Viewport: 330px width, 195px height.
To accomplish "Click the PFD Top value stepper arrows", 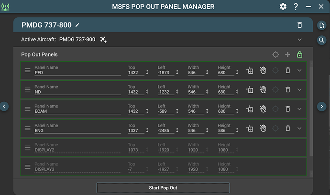I will 147,72.
